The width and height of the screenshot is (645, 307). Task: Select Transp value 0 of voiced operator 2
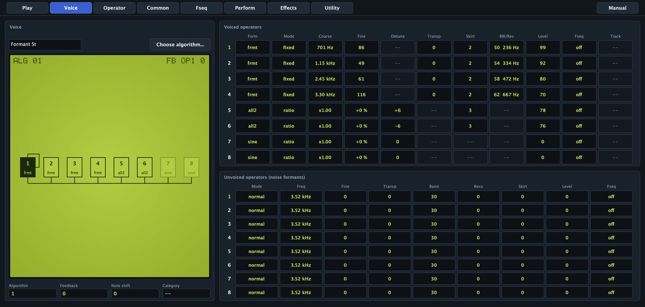[x=434, y=63]
